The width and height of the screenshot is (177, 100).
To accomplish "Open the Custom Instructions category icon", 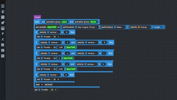I will [x=3, y=56].
